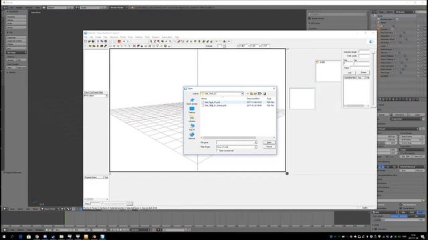Expand the File name combo box arrow
The image size is (428, 240).
pos(255,143)
